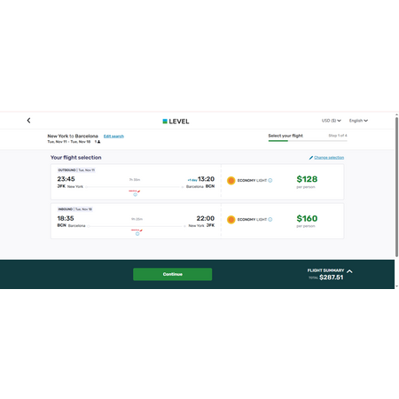Click the inbound Economy Light sun icon
This screenshot has width=399, height=399.
(231, 219)
